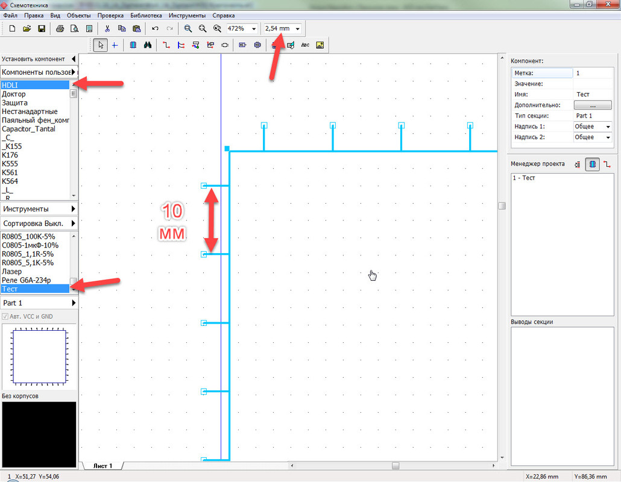Open the Правка menu
621x482 pixels.
point(34,16)
